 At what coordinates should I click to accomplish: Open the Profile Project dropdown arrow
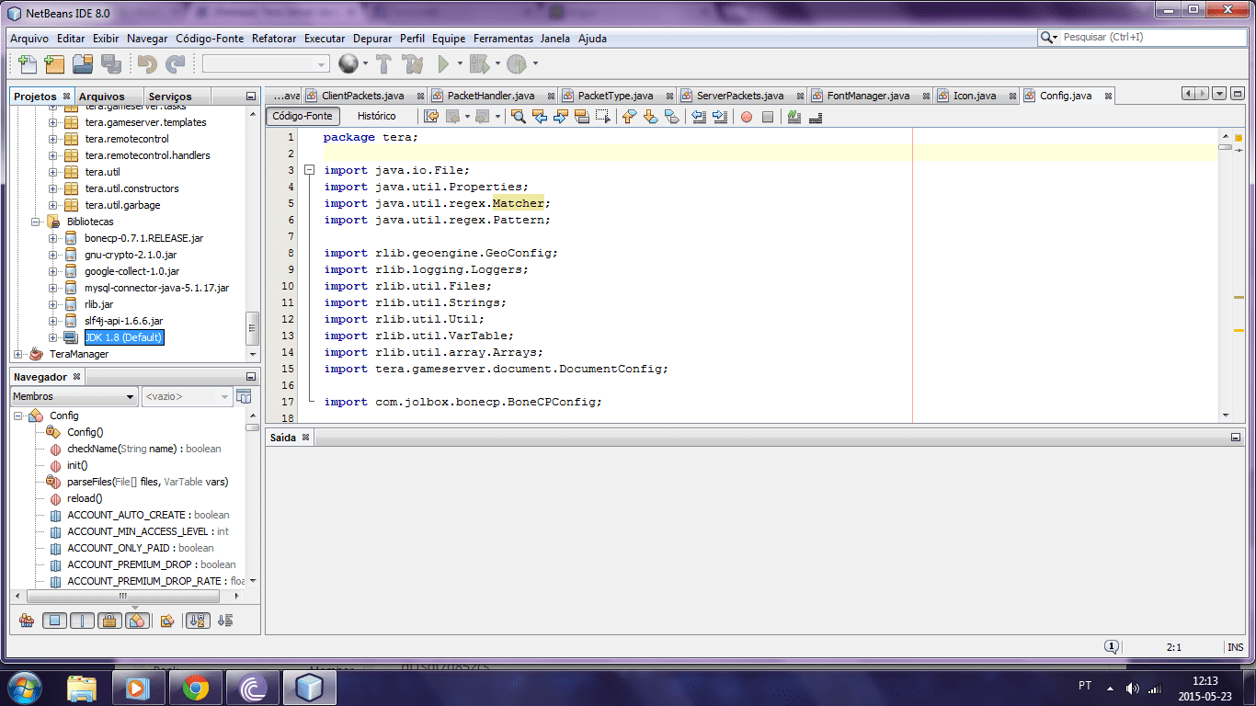tap(535, 63)
